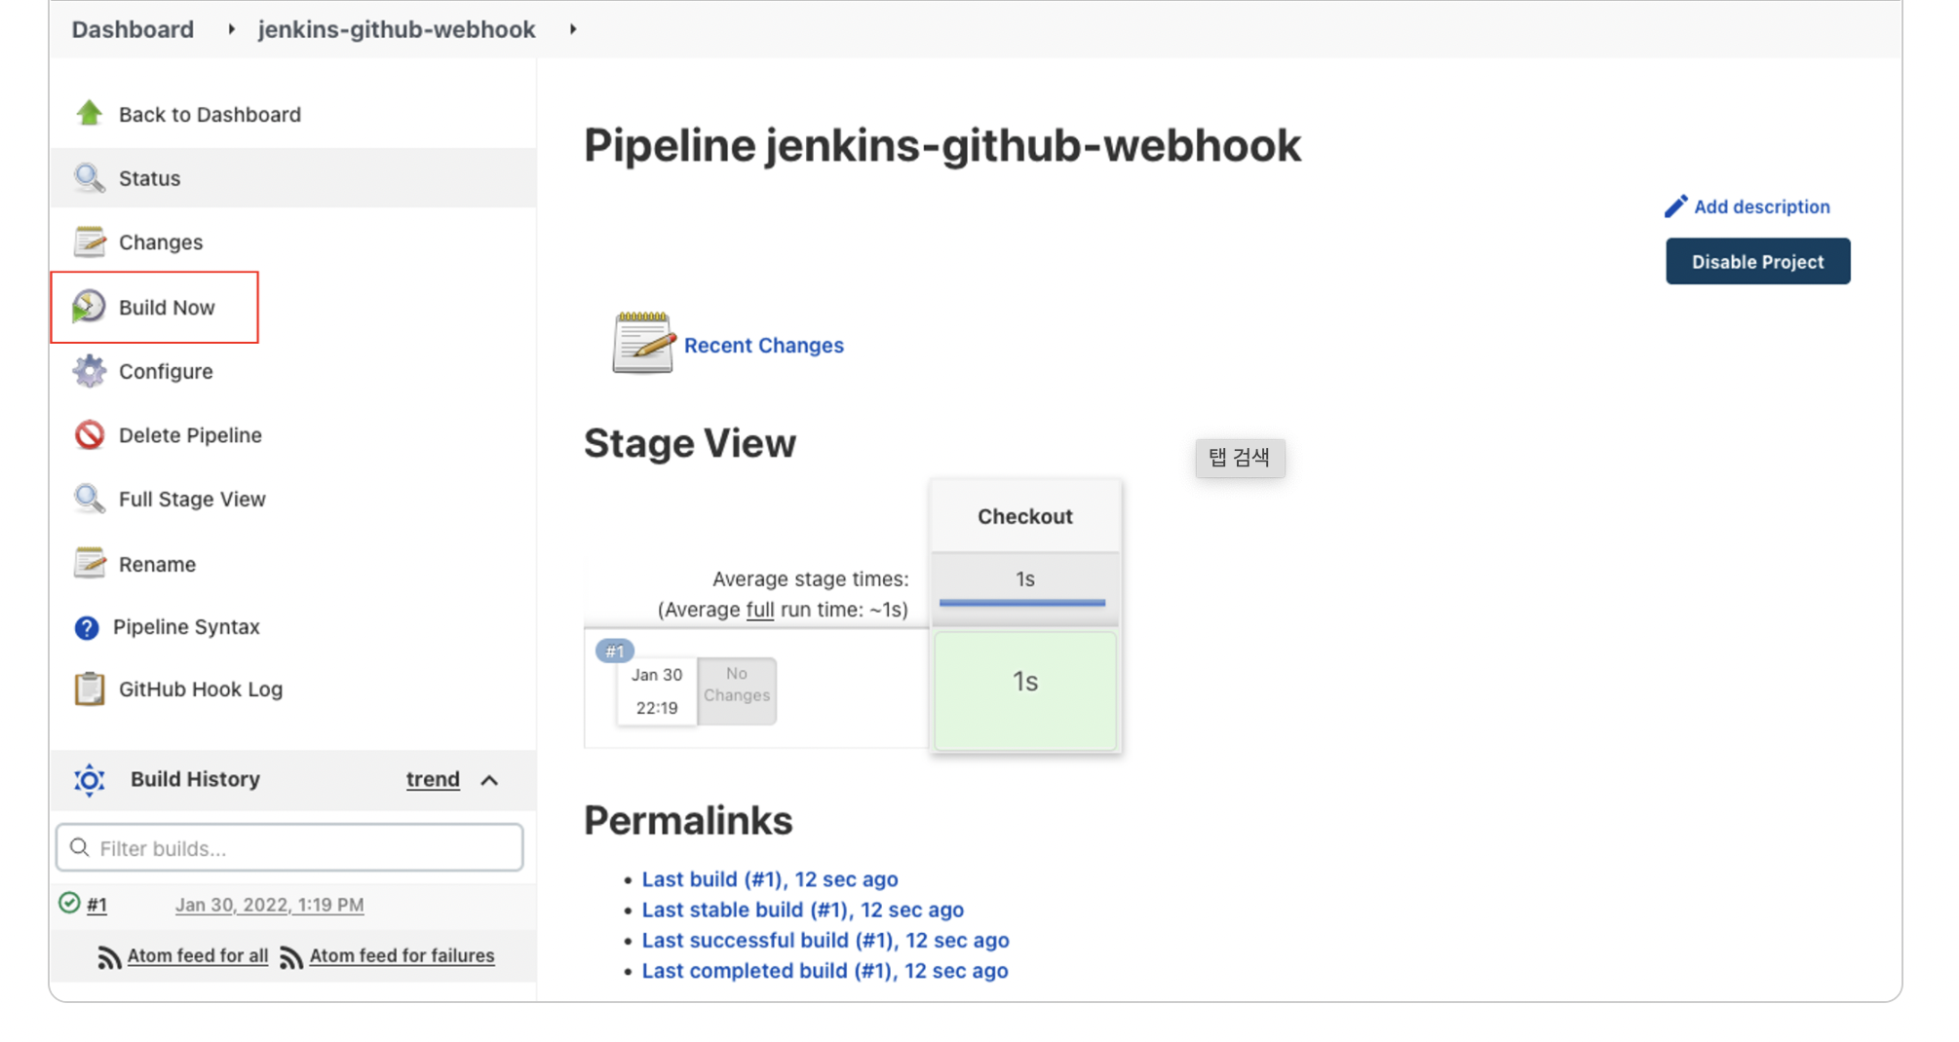Click the trend link in Build History

(x=433, y=779)
